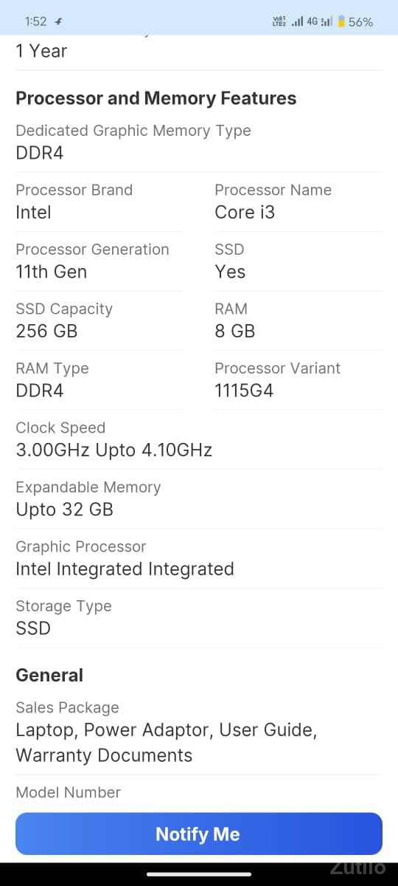Tap the Expandable Memory value Upto 32 GB
The width and height of the screenshot is (398, 886).
coord(65,509)
